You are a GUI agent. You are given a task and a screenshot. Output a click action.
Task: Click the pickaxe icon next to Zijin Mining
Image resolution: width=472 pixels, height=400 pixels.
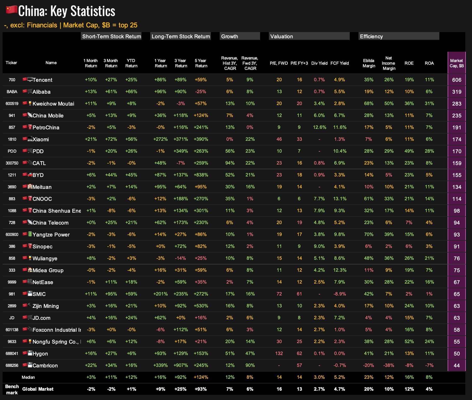tap(30, 306)
